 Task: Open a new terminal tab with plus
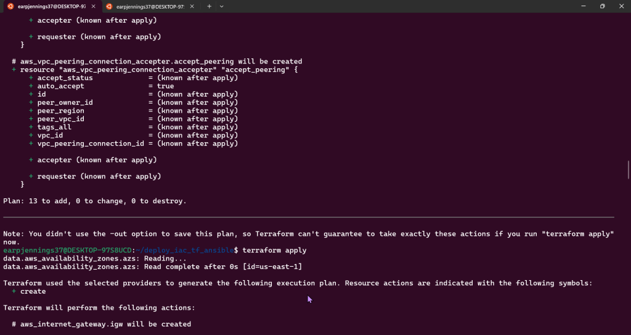pyautogui.click(x=209, y=6)
